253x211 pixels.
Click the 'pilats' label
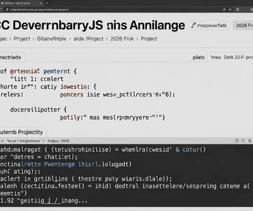199,57
